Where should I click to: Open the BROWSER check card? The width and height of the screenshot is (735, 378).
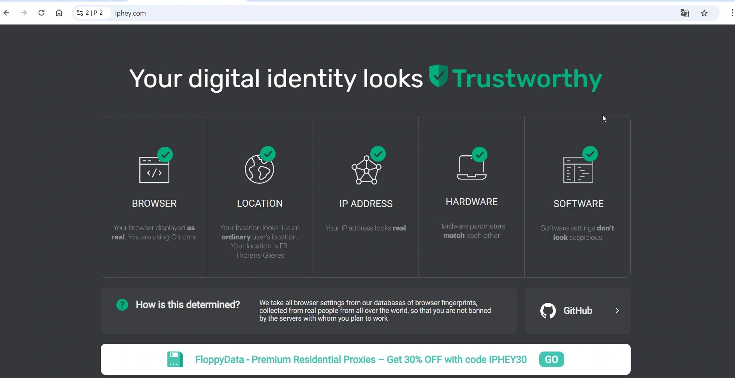click(x=154, y=197)
